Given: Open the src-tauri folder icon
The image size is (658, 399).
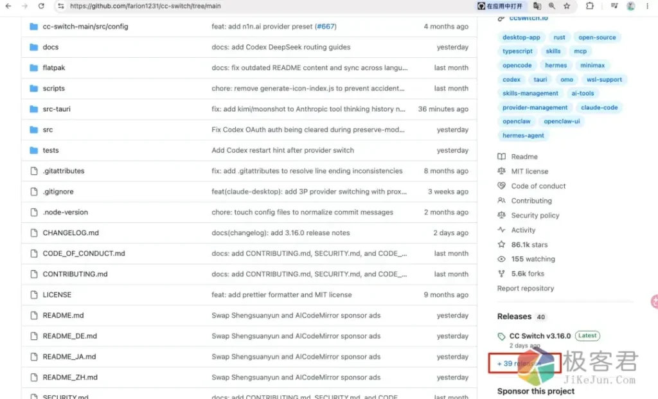Looking at the screenshot, I should pos(34,109).
